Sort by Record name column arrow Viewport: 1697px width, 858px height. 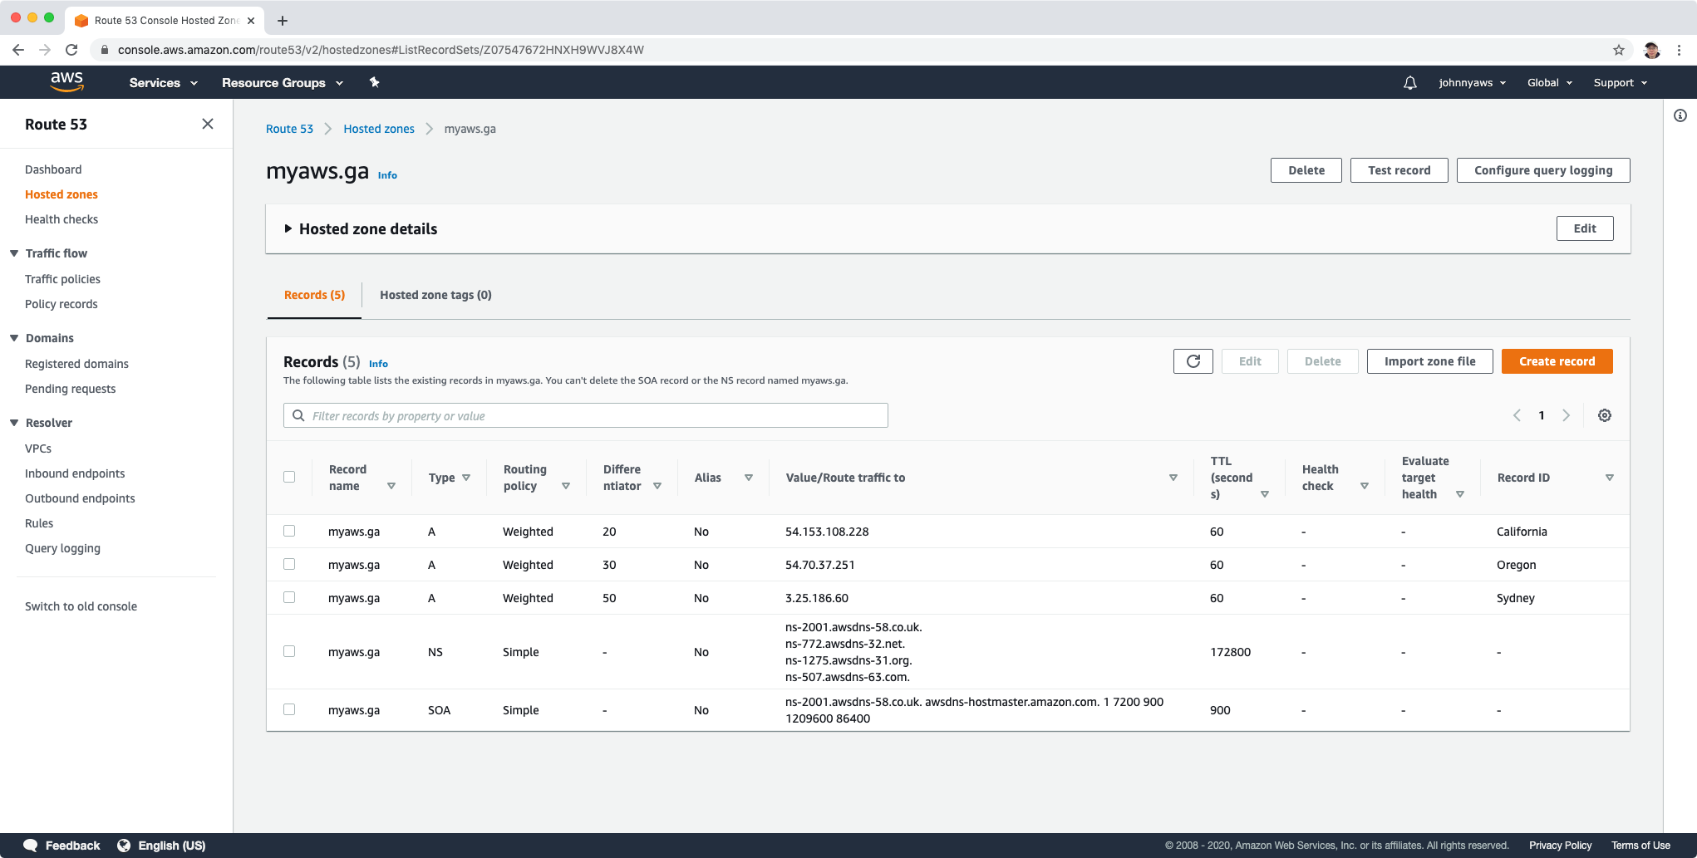pos(391,486)
